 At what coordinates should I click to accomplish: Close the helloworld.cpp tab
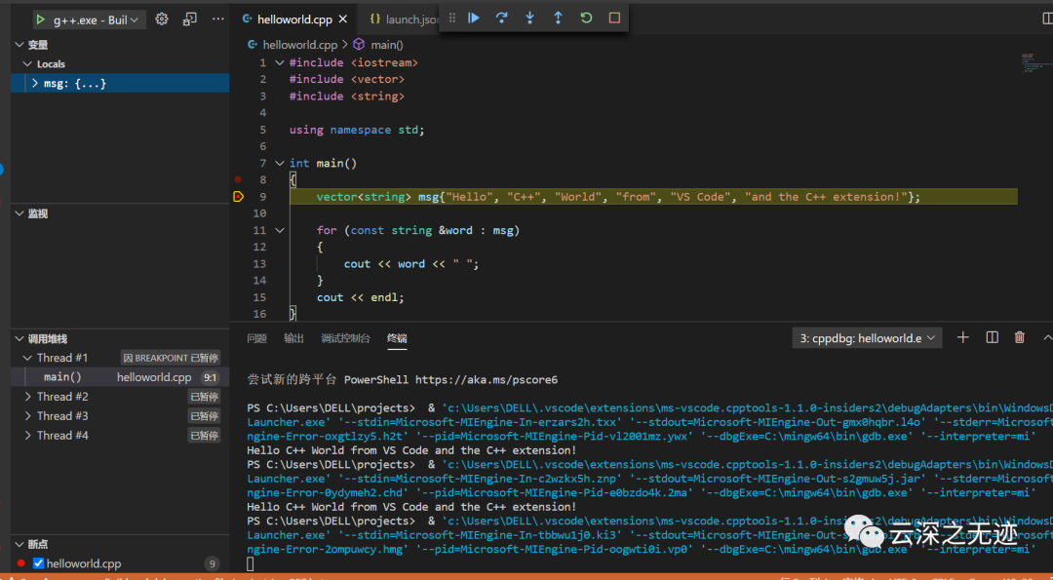point(343,19)
